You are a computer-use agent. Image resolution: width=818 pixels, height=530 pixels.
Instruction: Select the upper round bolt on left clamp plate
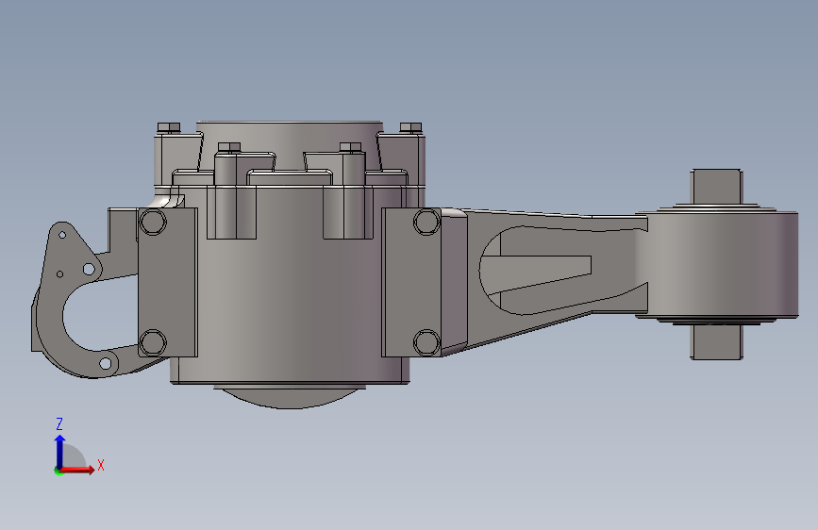pyautogui.click(x=154, y=222)
